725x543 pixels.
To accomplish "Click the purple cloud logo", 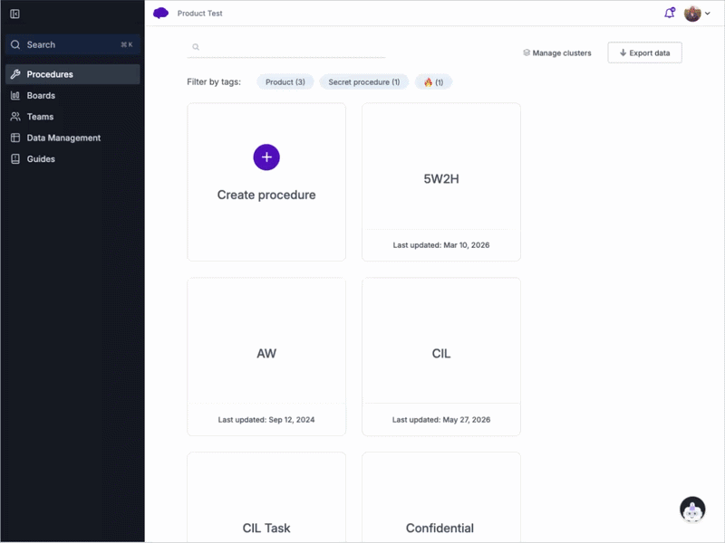I will tap(160, 13).
